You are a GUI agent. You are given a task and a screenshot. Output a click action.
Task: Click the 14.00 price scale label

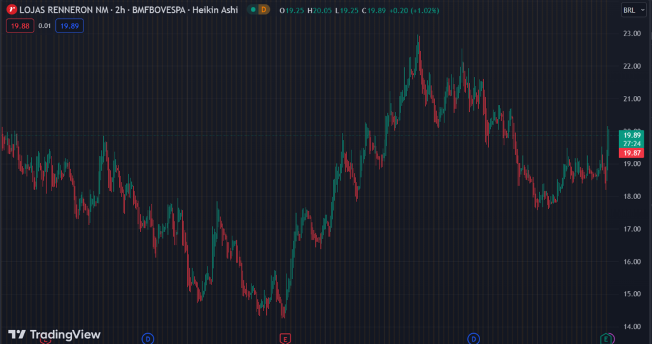pyautogui.click(x=631, y=327)
